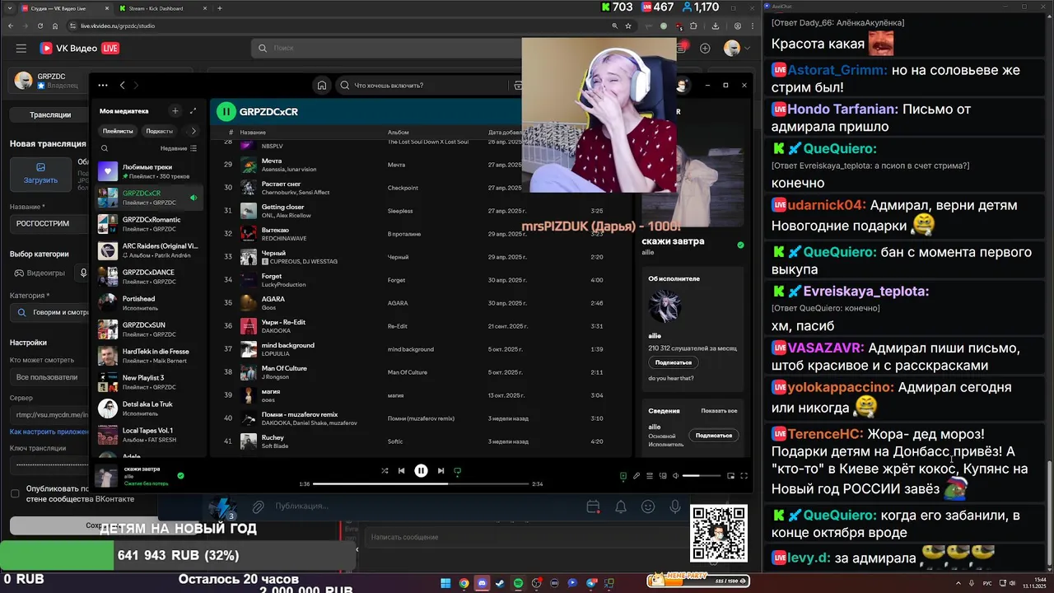This screenshot has height=593, width=1054.
Task: Open Spotify home icon
Action: point(322,85)
